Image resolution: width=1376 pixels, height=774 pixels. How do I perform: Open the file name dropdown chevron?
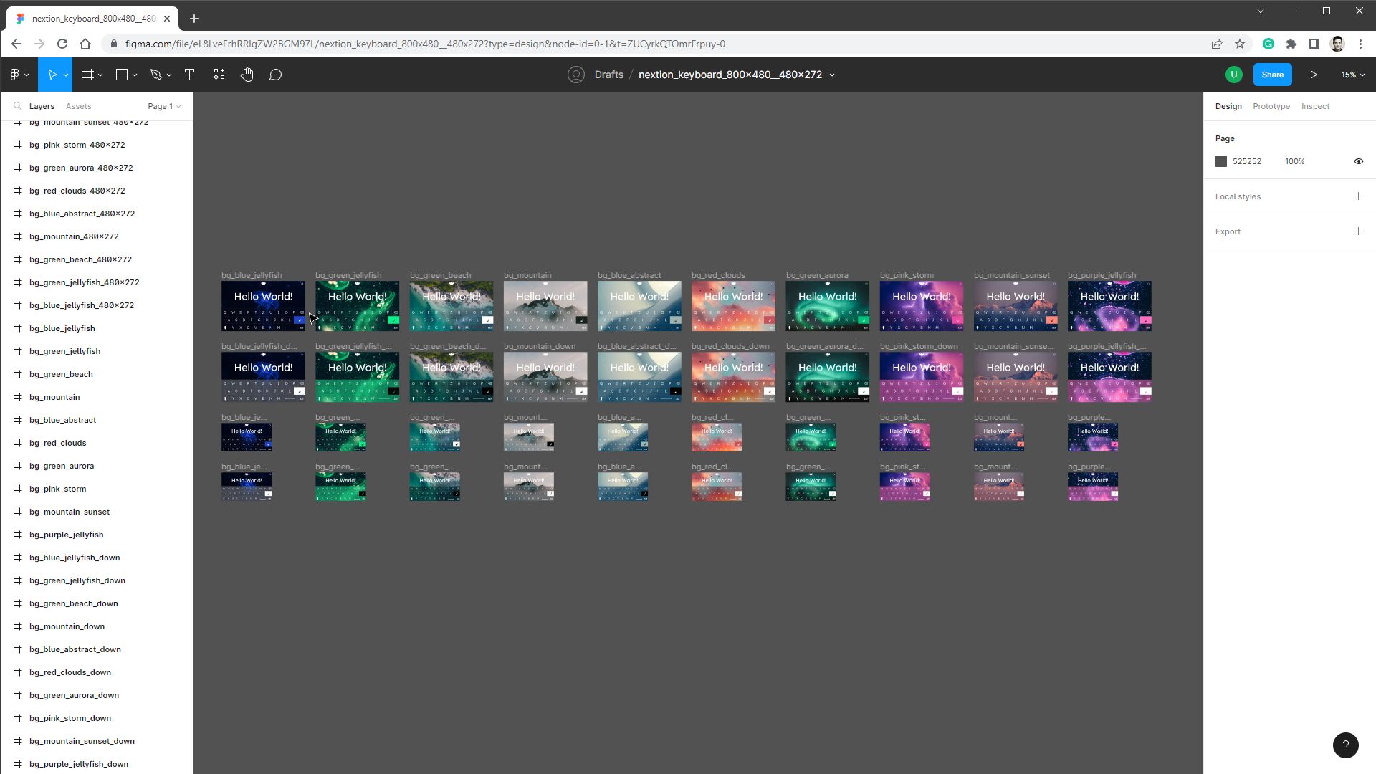[x=832, y=75]
